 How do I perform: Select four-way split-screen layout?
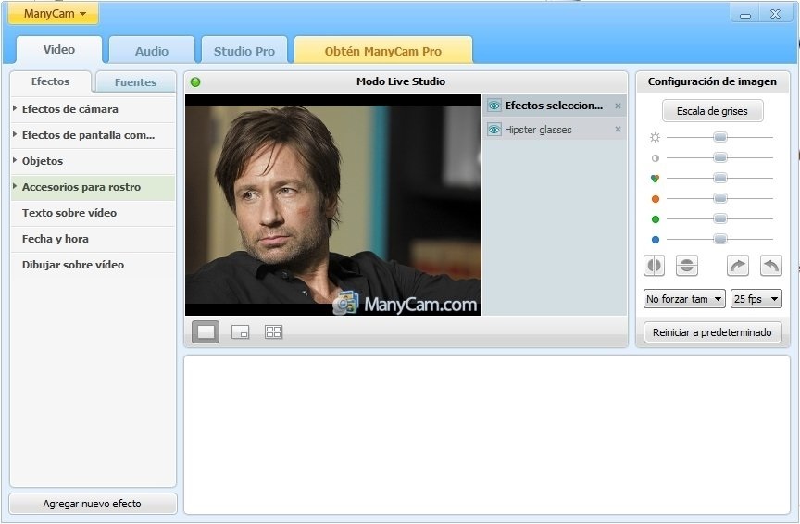pyautogui.click(x=273, y=332)
